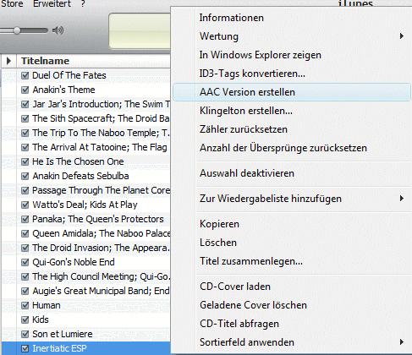The image size is (412, 355).
Task: Select track Qui-Gon's Noble End
Action: click(74, 262)
